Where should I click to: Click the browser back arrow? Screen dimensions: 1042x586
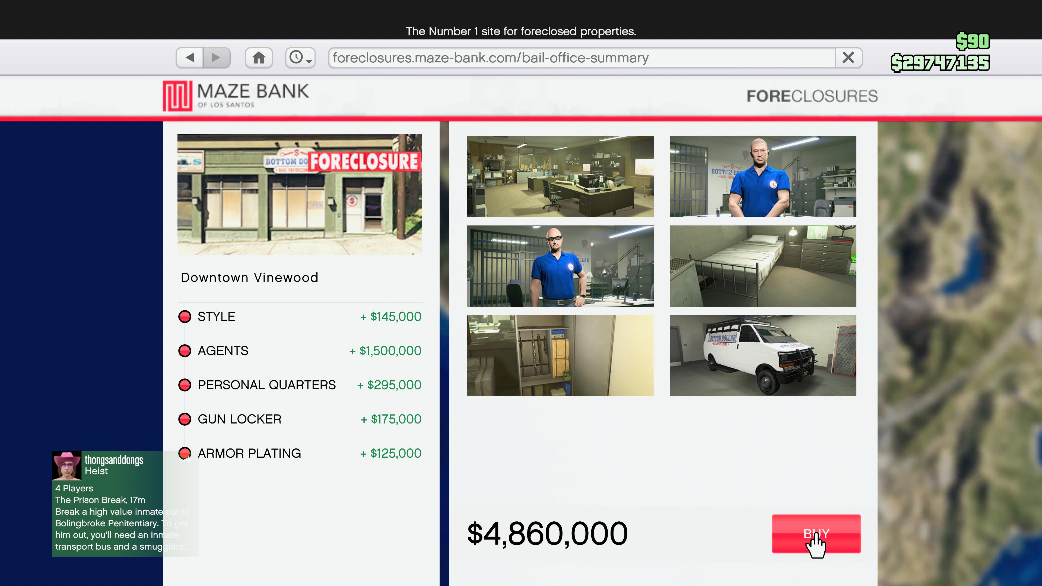tap(190, 58)
